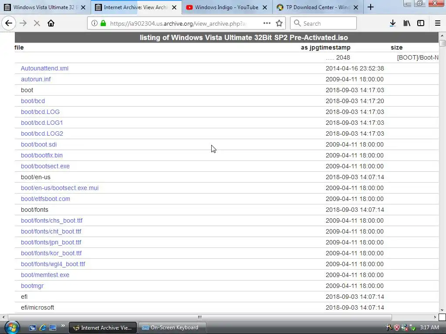Open the autorun.inf link
446x334 pixels.
pos(36,79)
